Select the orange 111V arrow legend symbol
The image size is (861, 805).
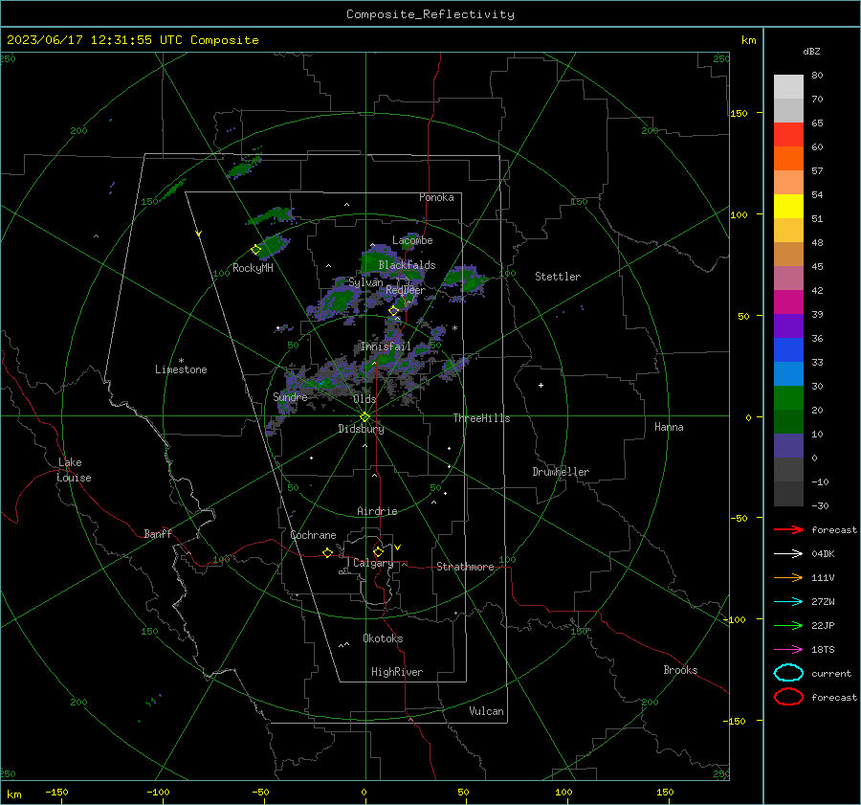(x=788, y=577)
